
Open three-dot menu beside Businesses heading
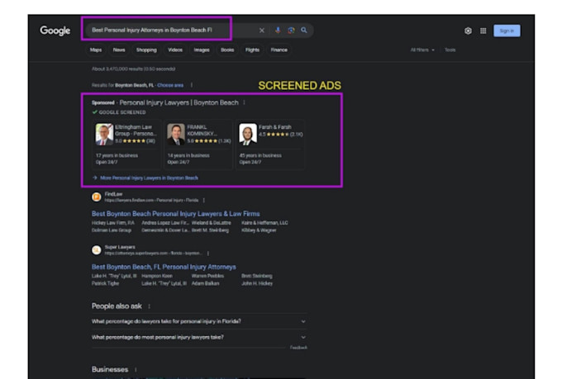point(136,369)
